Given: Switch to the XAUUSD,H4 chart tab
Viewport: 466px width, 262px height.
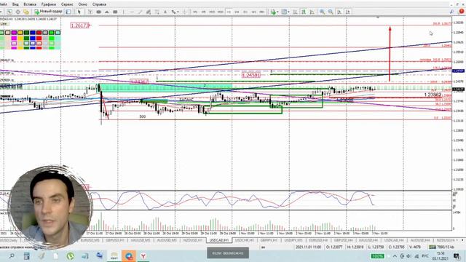Looking at the screenshot, I should [368, 240].
